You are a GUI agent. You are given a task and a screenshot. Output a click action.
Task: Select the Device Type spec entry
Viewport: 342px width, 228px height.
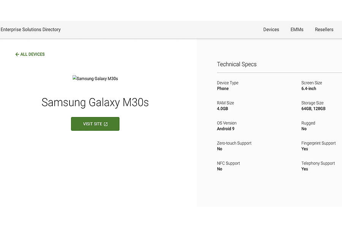pos(228,85)
